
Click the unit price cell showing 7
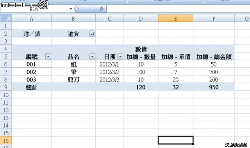pos(175,72)
